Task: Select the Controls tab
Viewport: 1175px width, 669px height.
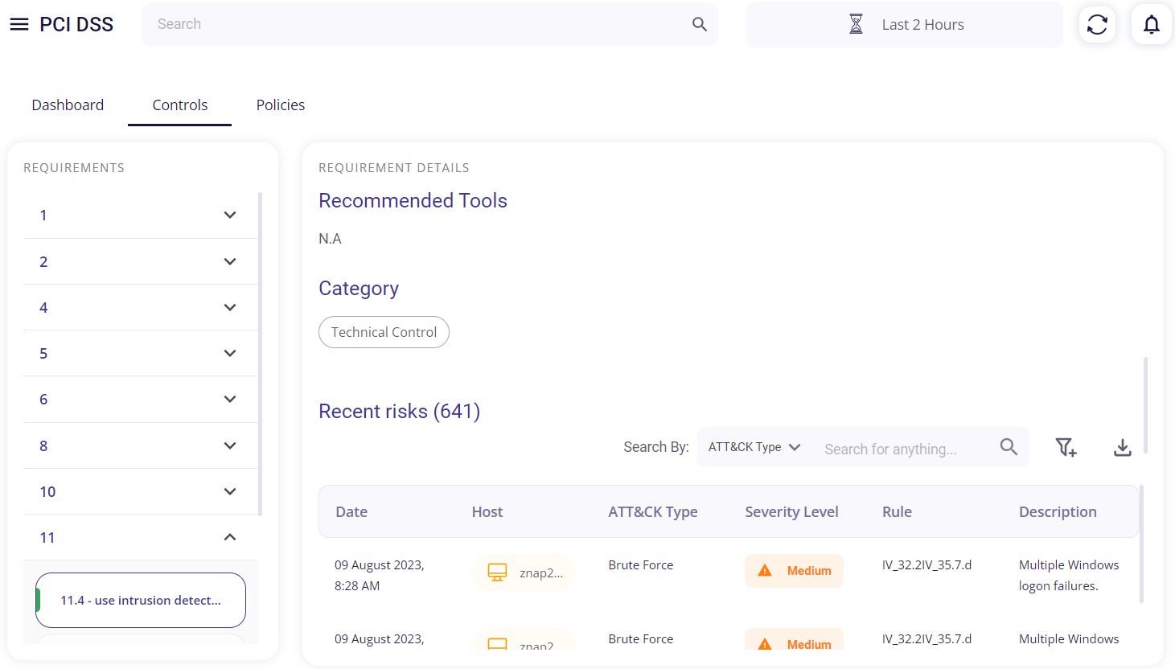Action: click(180, 105)
